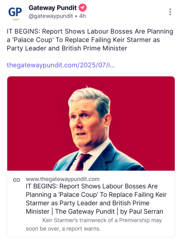Open the Gateway Pundit display name
182x240 pixels.
(53, 8)
